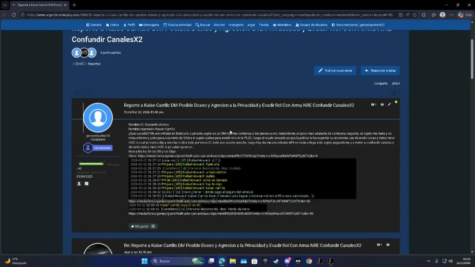
Task: View the poster's profile icon under avatar
Action: click(79, 184)
